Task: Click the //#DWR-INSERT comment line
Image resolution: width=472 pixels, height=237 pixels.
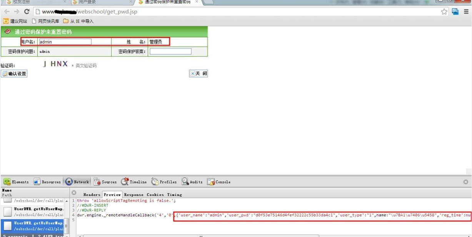Action: (x=93, y=205)
